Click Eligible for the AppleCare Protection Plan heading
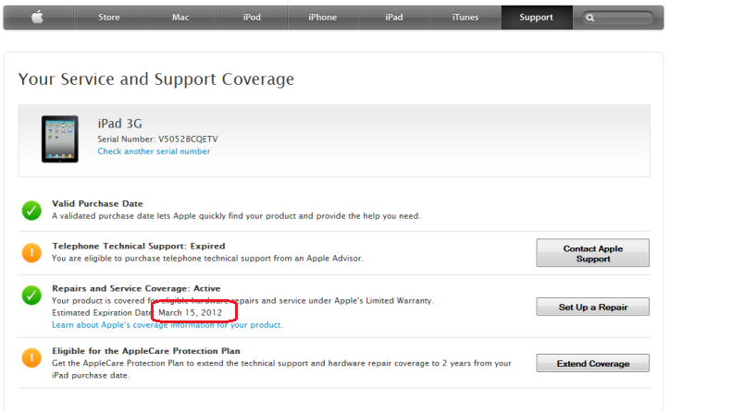This screenshot has height=411, width=744. pos(146,351)
